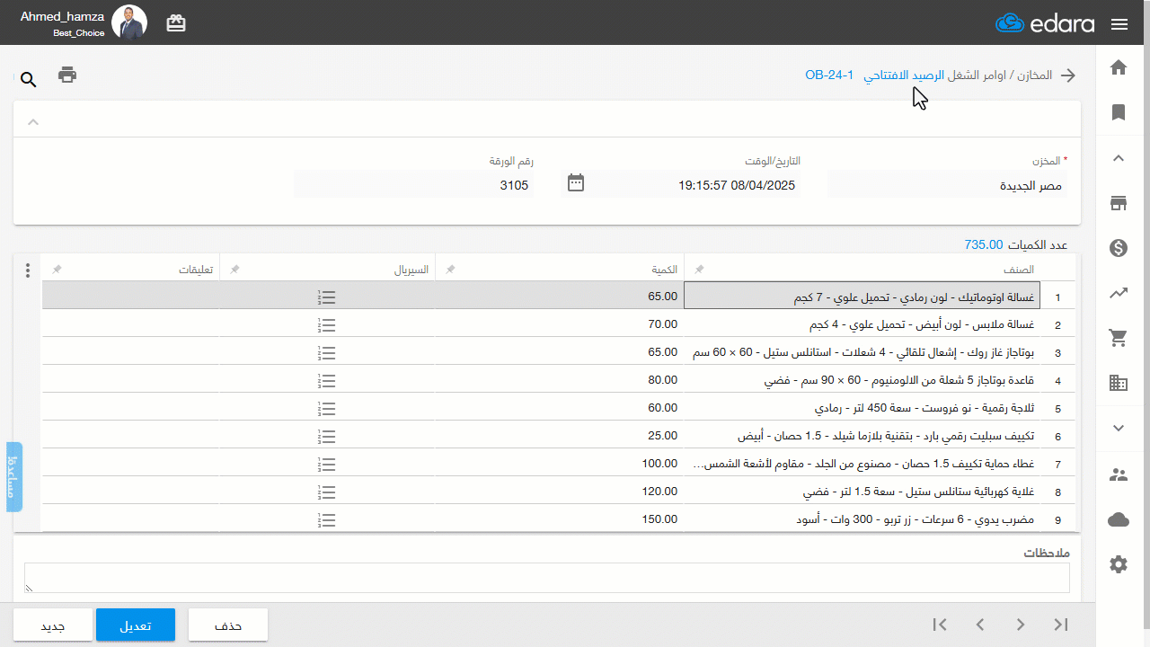
Task: Open table options three-dot menu
Action: (x=28, y=270)
